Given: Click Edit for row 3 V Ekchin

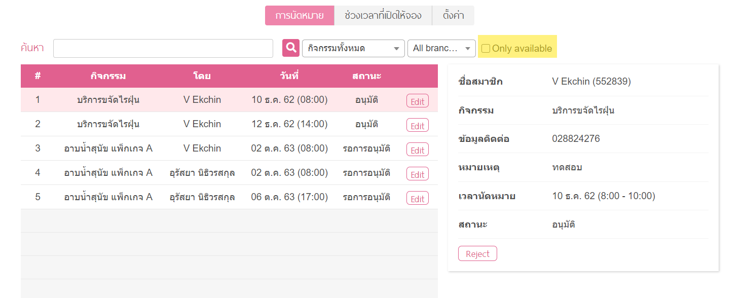Looking at the screenshot, I should (418, 150).
